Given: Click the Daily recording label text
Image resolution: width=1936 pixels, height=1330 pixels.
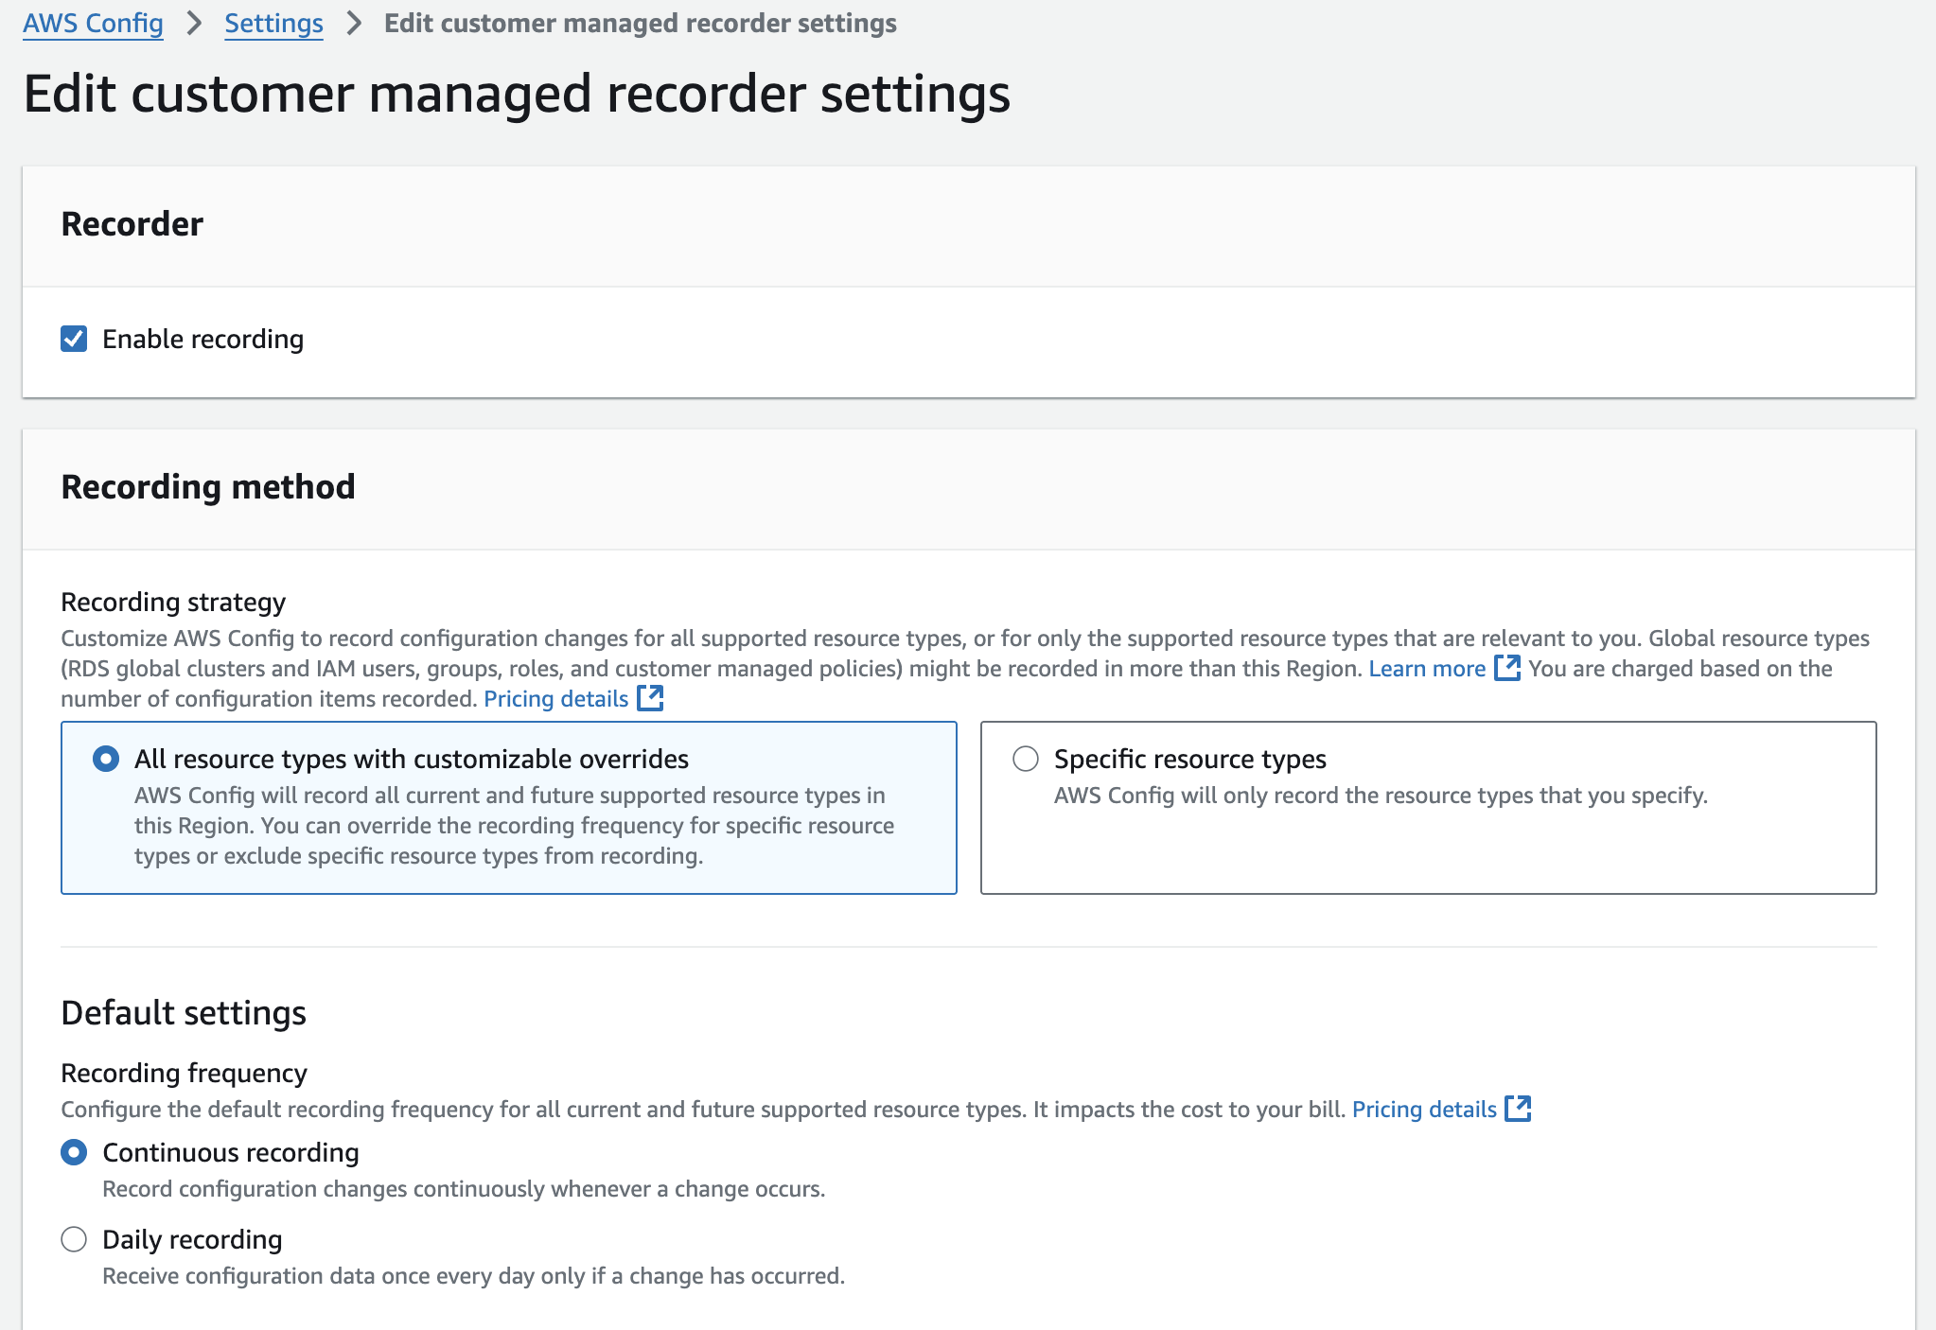Looking at the screenshot, I should (192, 1239).
